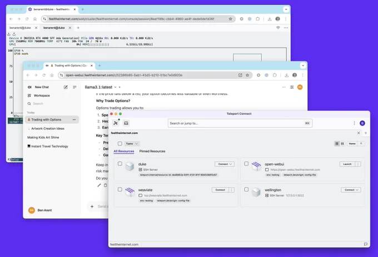Expand tab search dropdown in open-webui browser window

303,65
